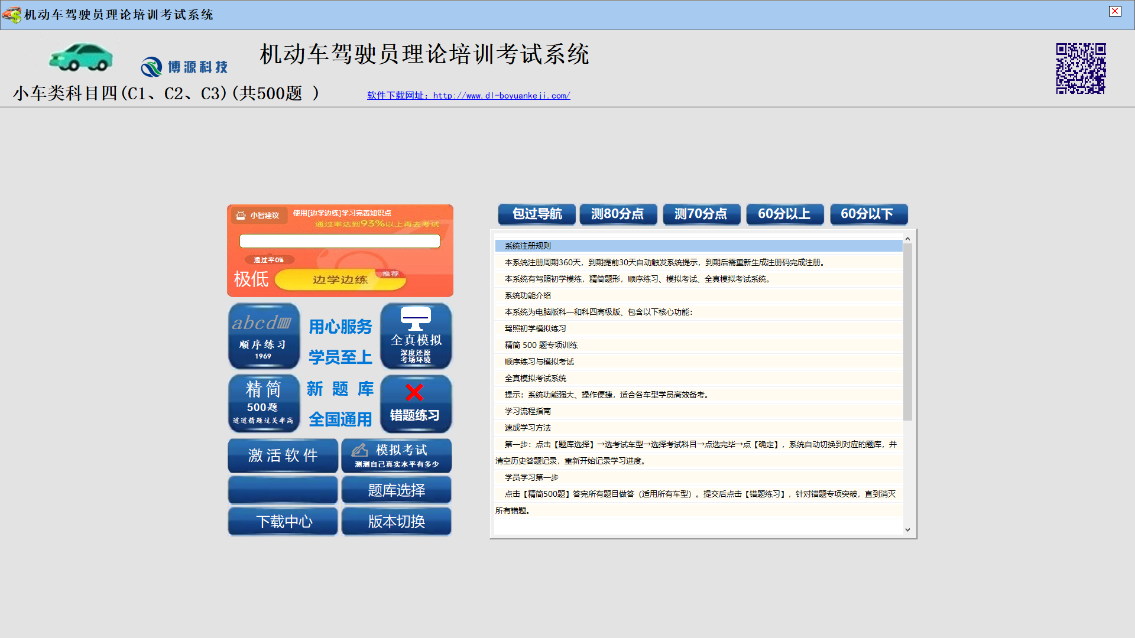
Task: Click the QR code image
Action: click(1081, 69)
